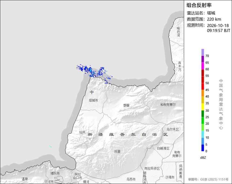Select the time 09:19:57 BJT
Viewport: 232px width, 184px height.
[219, 31]
